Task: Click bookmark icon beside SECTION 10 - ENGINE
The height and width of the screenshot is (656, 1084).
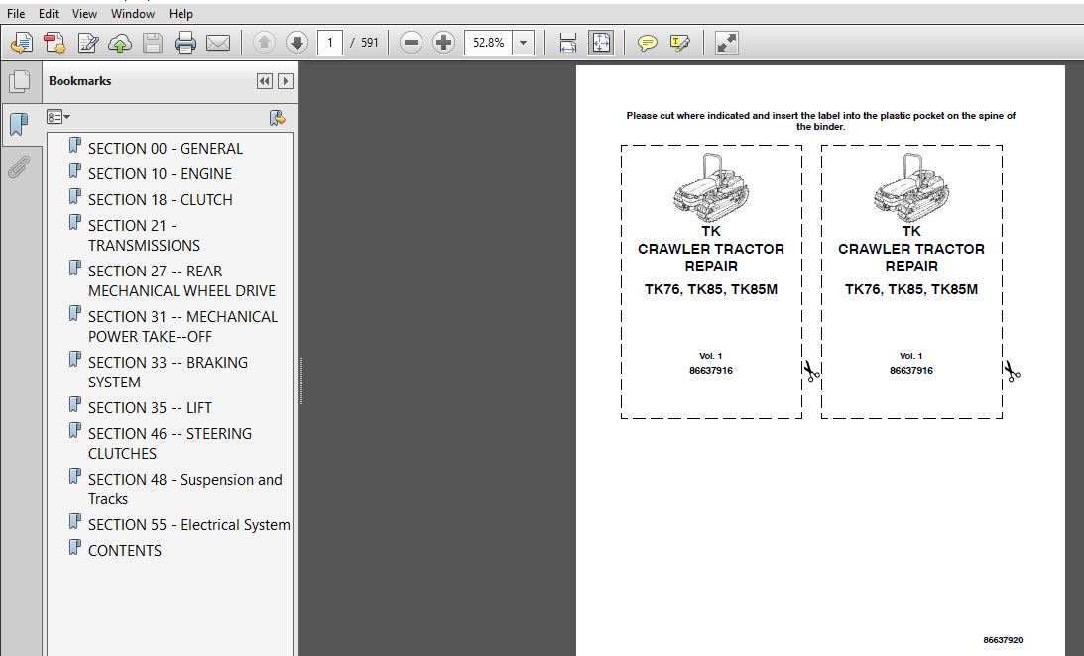Action: (x=75, y=170)
